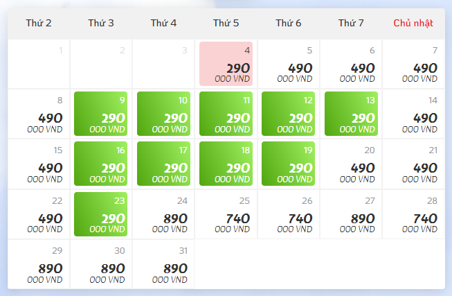Choose date 22 priced 490
This screenshot has height=296, width=452.
[x=39, y=214]
